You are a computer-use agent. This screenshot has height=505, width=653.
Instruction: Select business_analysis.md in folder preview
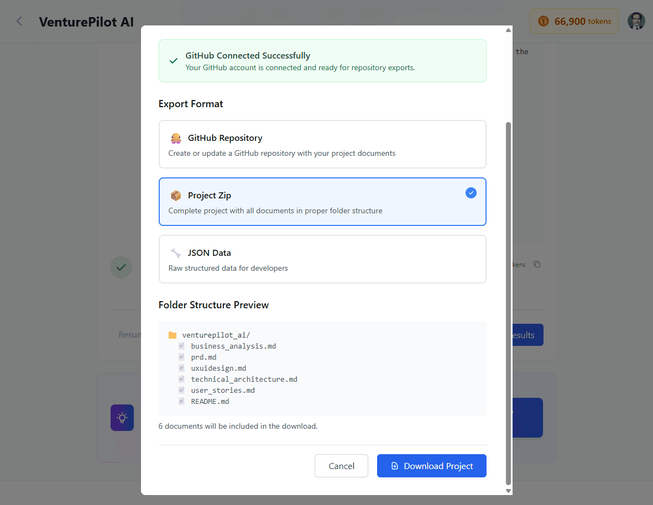tap(233, 346)
